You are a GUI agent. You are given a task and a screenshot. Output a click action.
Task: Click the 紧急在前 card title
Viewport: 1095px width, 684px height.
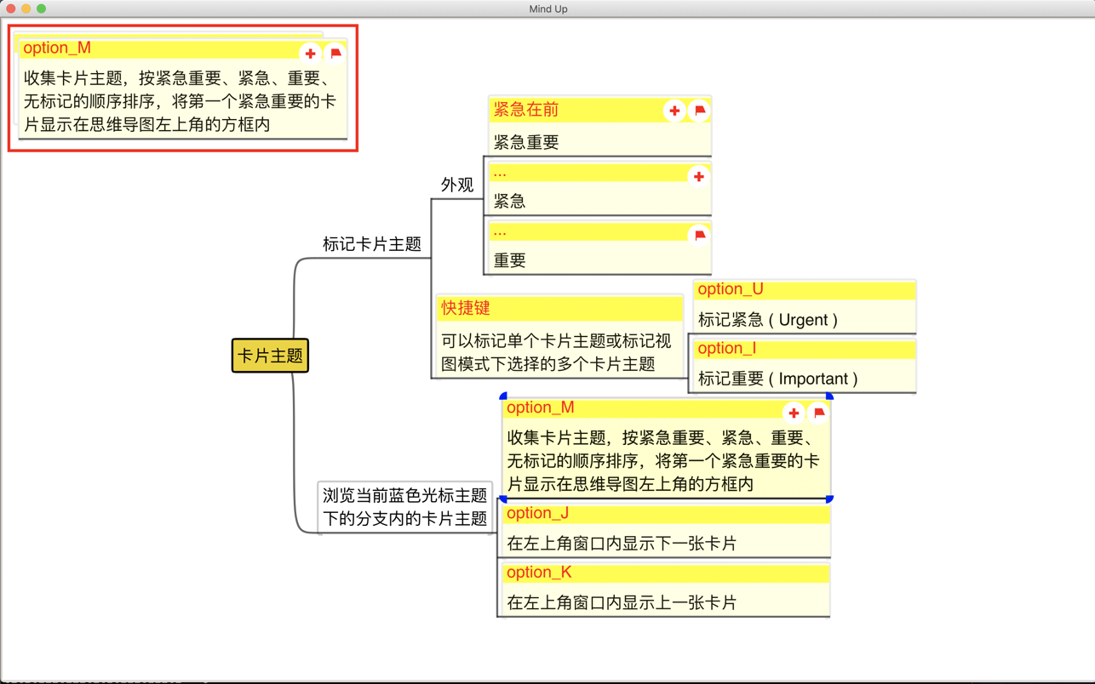click(x=526, y=109)
